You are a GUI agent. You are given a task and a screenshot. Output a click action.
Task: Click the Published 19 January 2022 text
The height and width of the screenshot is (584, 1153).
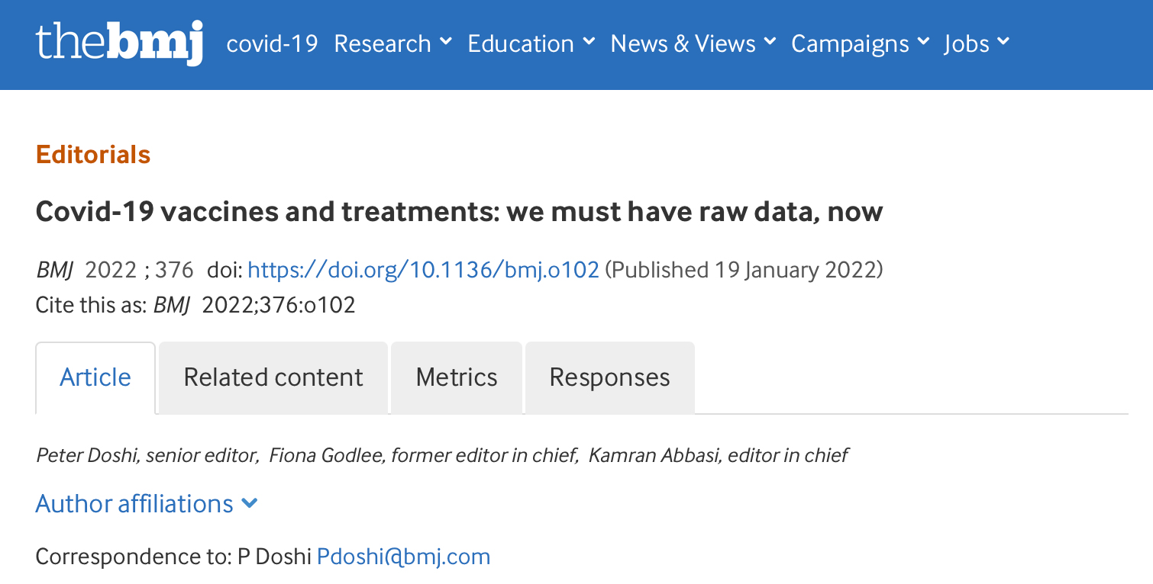click(x=744, y=270)
